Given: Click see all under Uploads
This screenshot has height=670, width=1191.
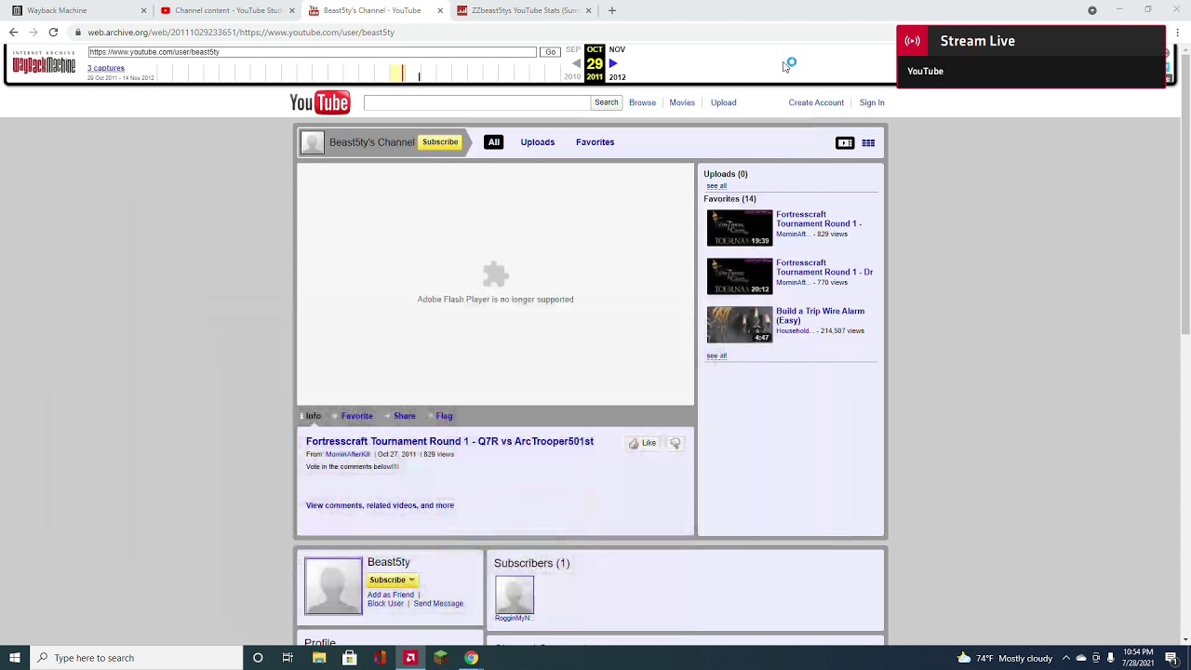Looking at the screenshot, I should point(716,186).
